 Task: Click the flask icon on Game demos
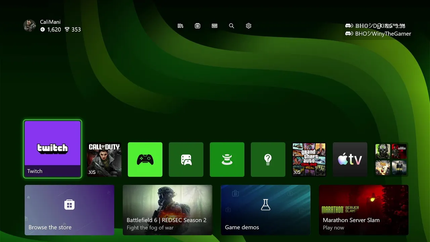pyautogui.click(x=266, y=204)
